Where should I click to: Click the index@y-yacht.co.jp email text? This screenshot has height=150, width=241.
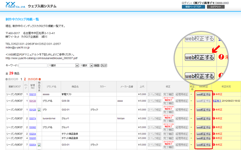[x=18, y=48]
